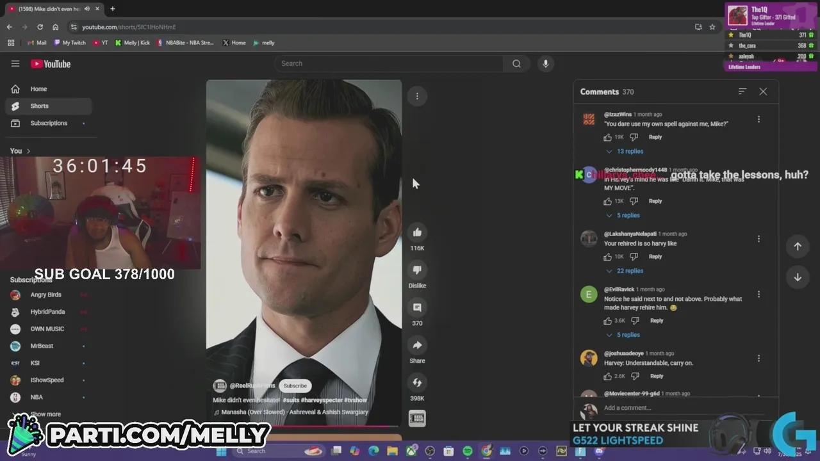Subscribe to the @ReelRushFilms channel
Viewport: 820px width, 461px height.
tap(295, 386)
